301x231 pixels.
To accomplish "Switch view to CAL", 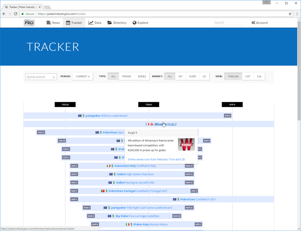I will pyautogui.click(x=259, y=76).
